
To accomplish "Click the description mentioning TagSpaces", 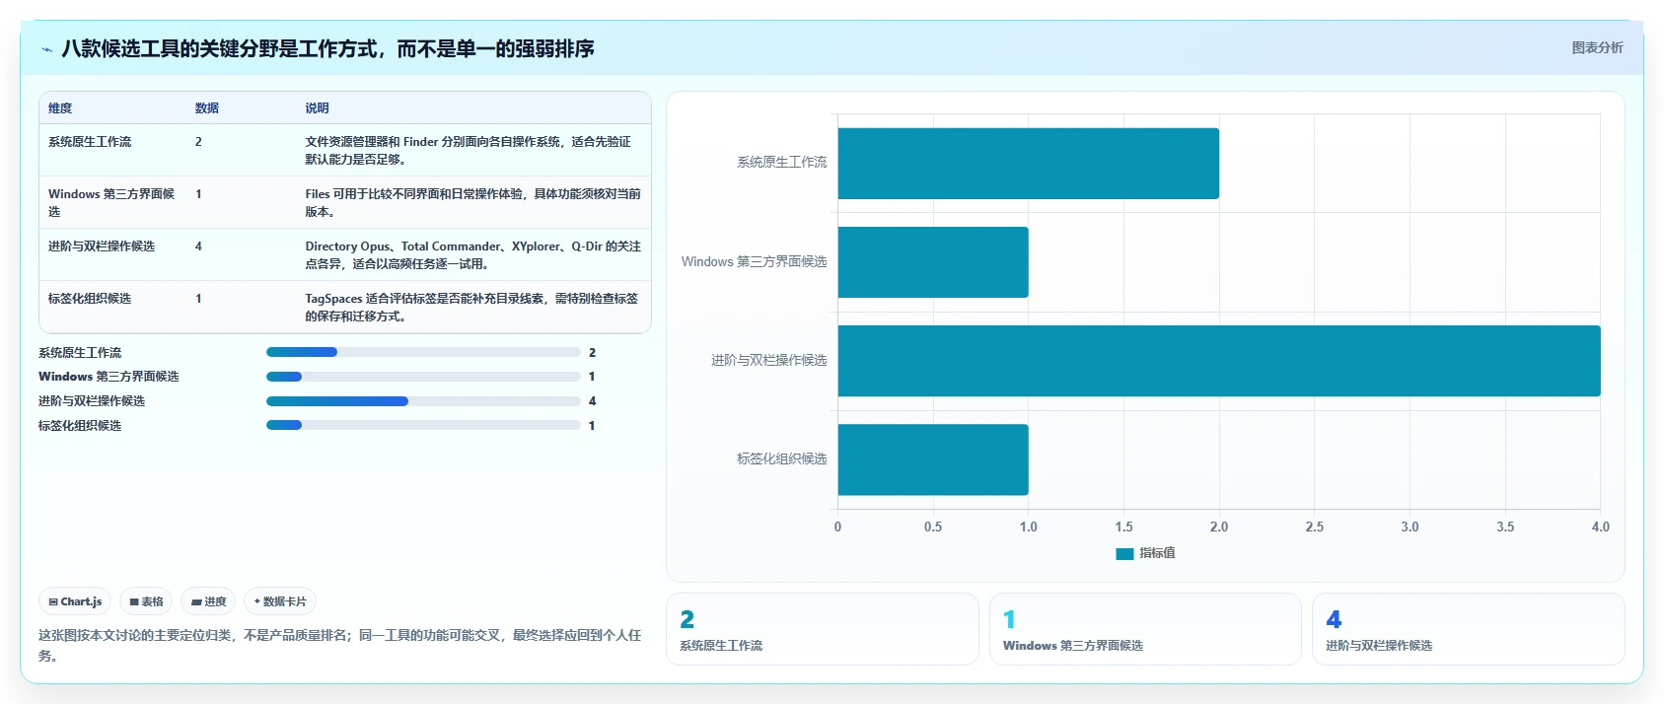I will tap(471, 308).
